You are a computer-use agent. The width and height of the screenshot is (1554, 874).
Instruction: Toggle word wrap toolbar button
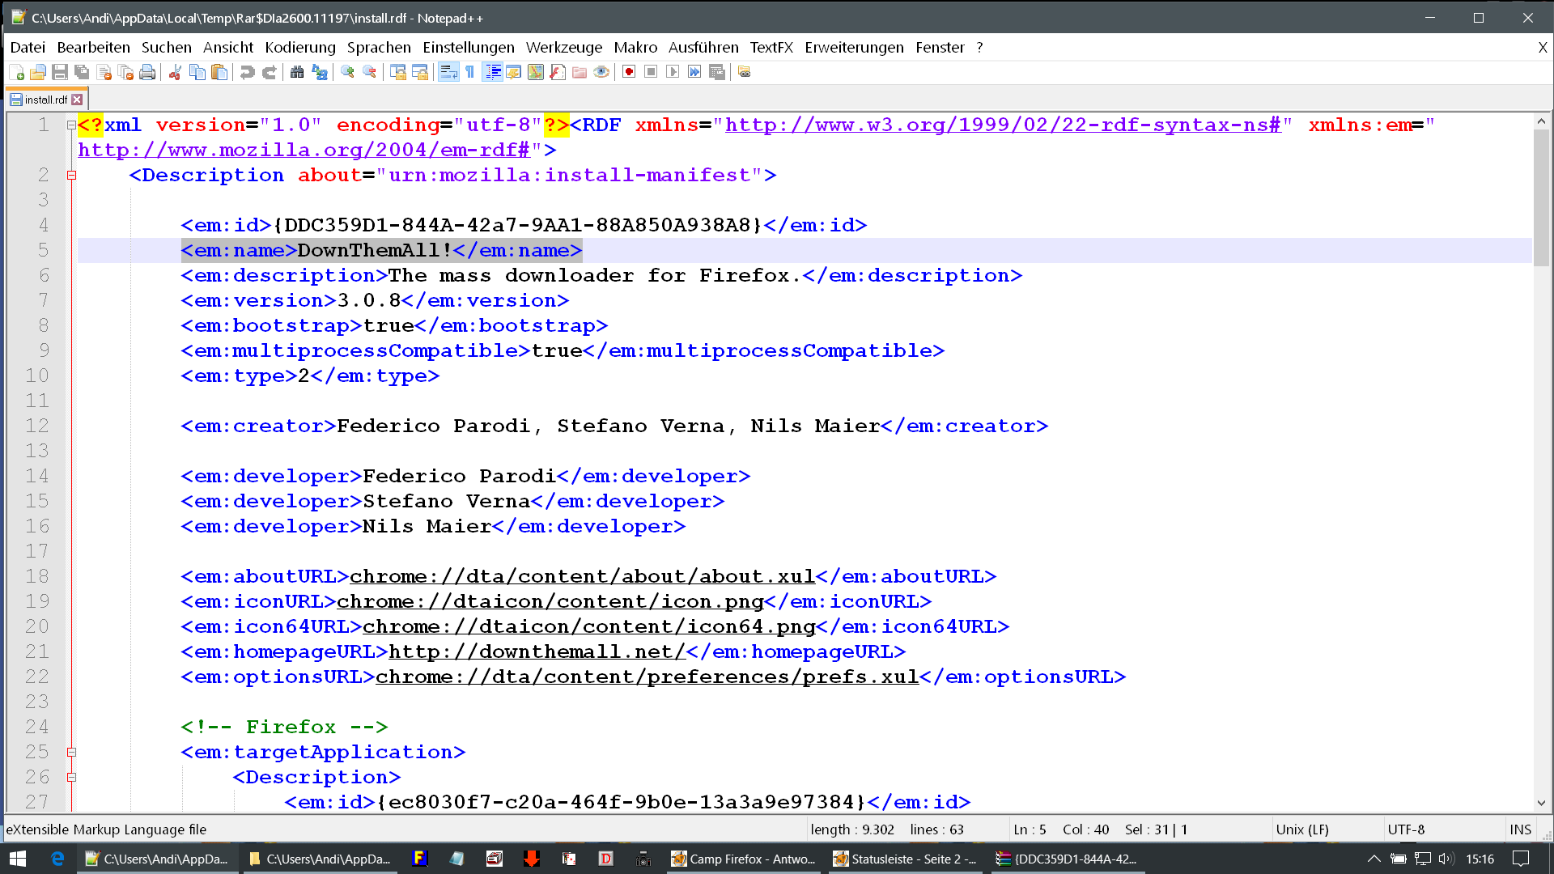pyautogui.click(x=448, y=72)
